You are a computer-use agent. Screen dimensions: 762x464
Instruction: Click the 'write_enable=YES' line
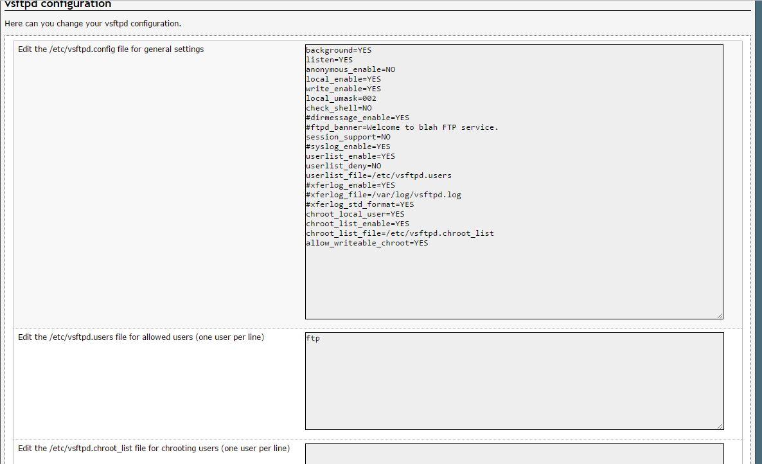tap(344, 89)
